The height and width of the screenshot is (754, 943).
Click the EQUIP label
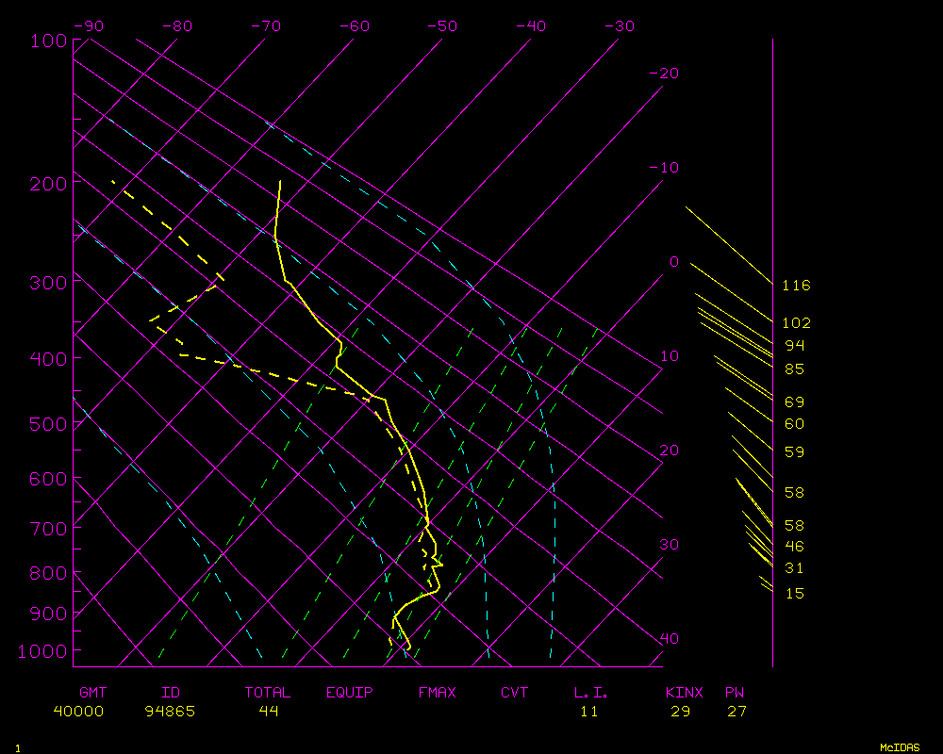tap(350, 693)
